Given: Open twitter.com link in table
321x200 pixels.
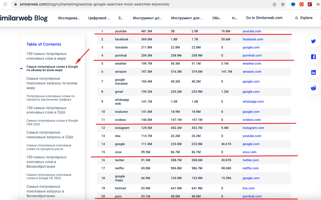Looking at the screenshot, I should pos(251,160).
